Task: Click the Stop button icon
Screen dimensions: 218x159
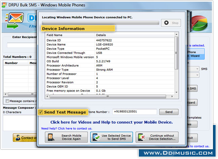Action: coord(166,23)
